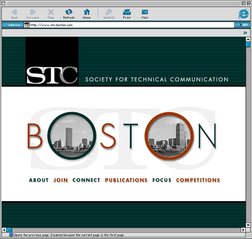The image size is (252, 239).
Task: Refresh the page with the Refresh icon
Action: (69, 12)
